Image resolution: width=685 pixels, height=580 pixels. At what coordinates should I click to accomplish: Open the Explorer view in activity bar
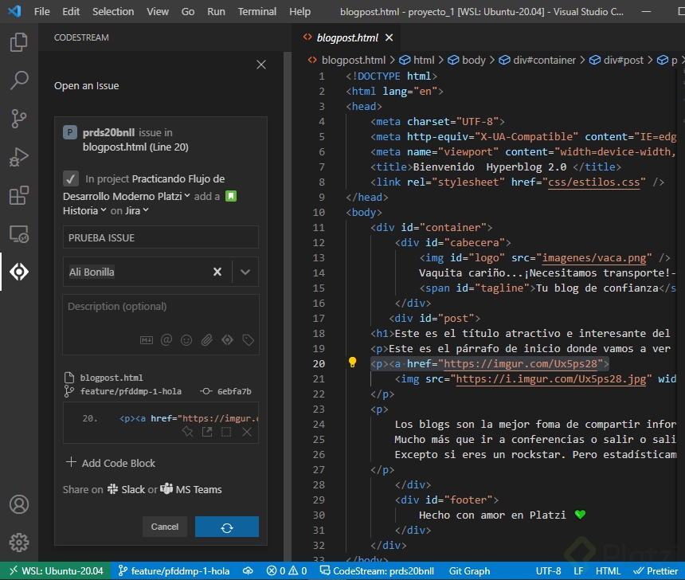coord(19,42)
